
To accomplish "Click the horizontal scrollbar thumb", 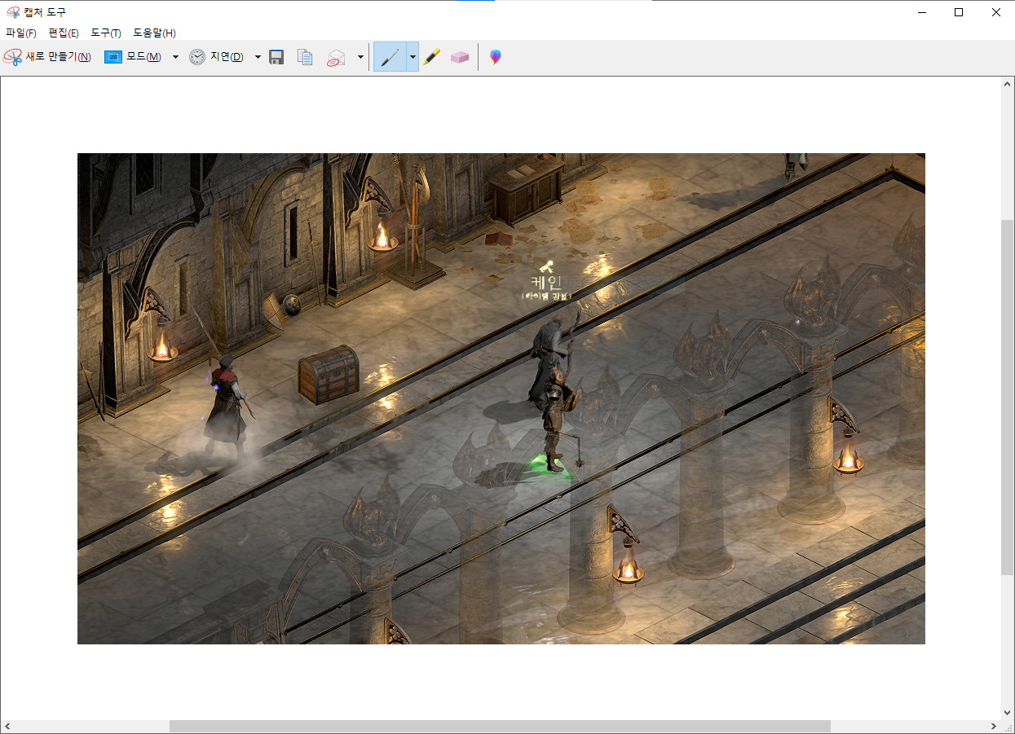I will tap(500, 726).
